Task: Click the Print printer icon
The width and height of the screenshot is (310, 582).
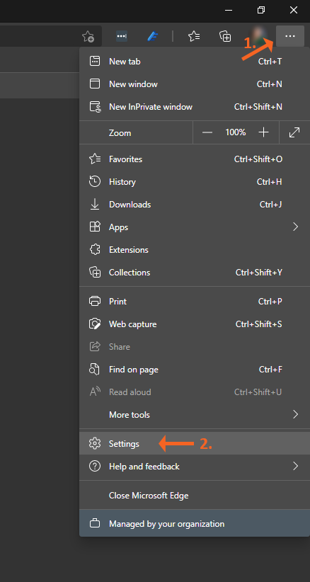Action: (x=95, y=301)
